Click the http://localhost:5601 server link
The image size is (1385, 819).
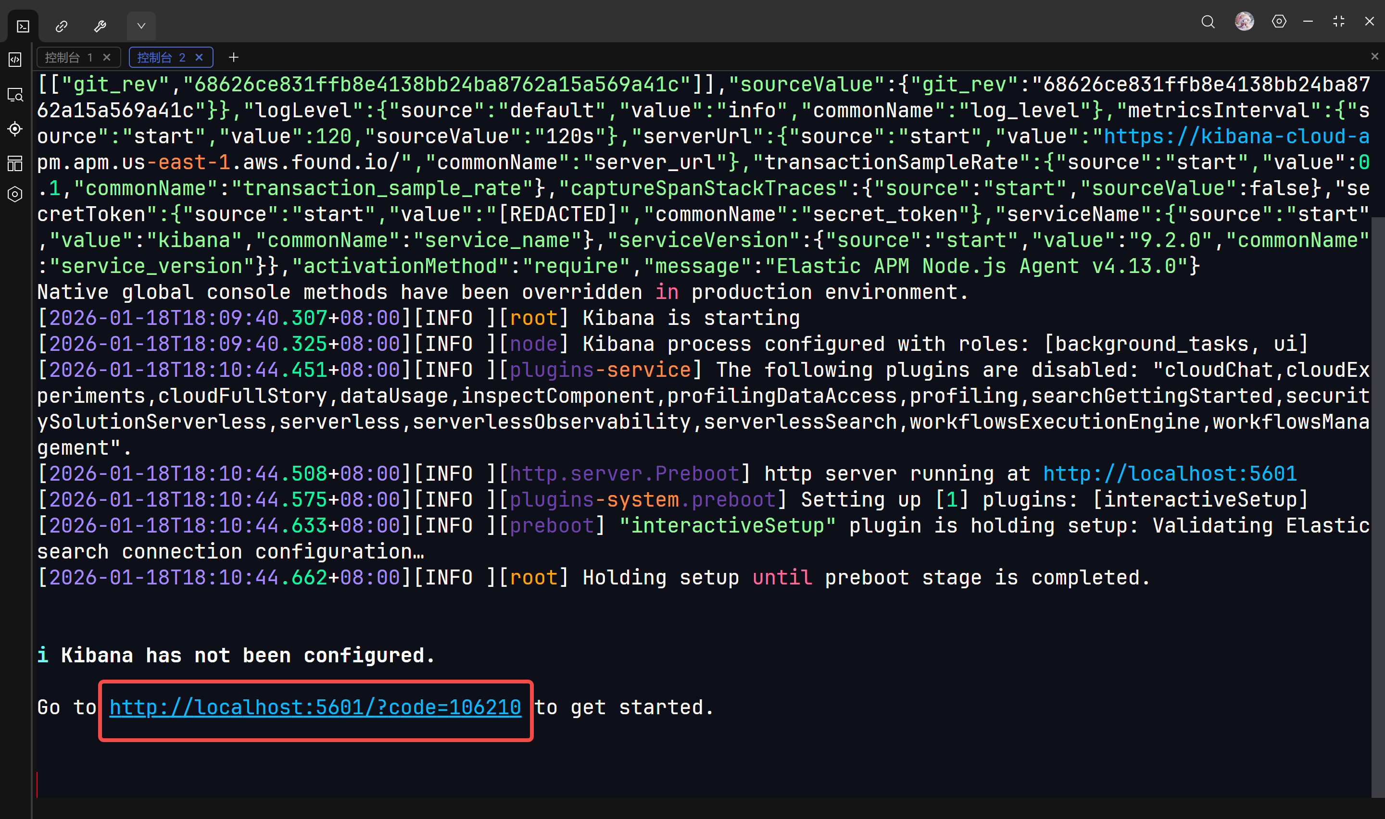(1169, 473)
